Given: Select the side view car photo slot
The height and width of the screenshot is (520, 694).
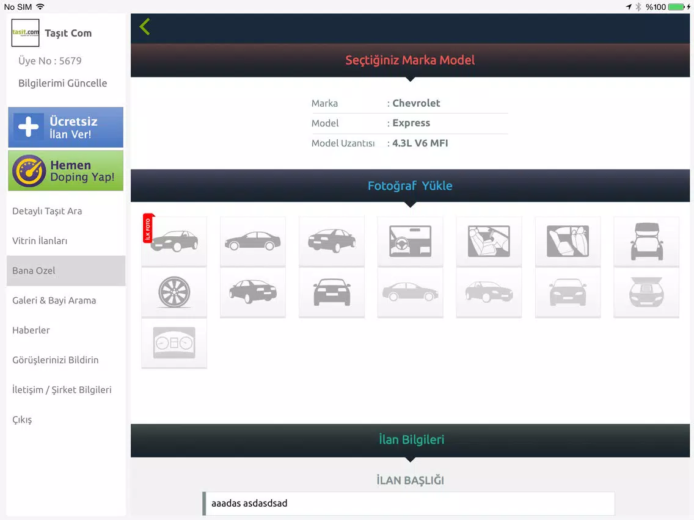Looking at the screenshot, I should pos(253,241).
